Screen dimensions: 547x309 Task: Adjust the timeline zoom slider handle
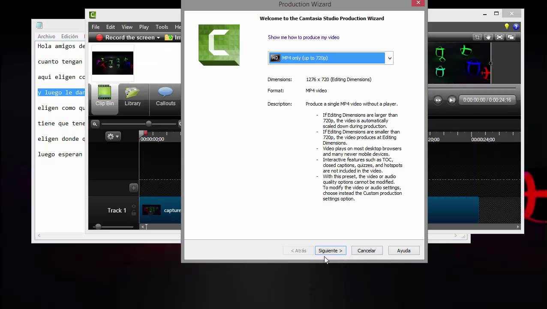click(x=148, y=124)
